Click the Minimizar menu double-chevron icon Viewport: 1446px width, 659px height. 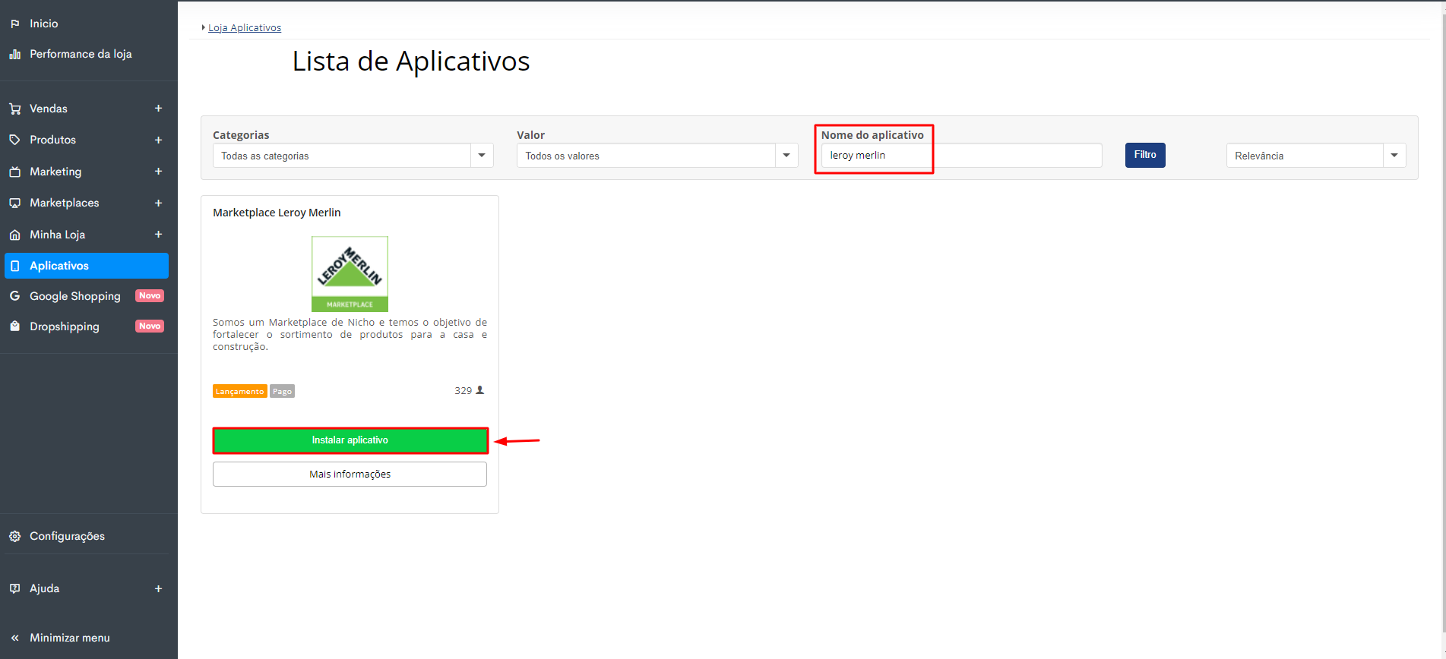click(15, 638)
